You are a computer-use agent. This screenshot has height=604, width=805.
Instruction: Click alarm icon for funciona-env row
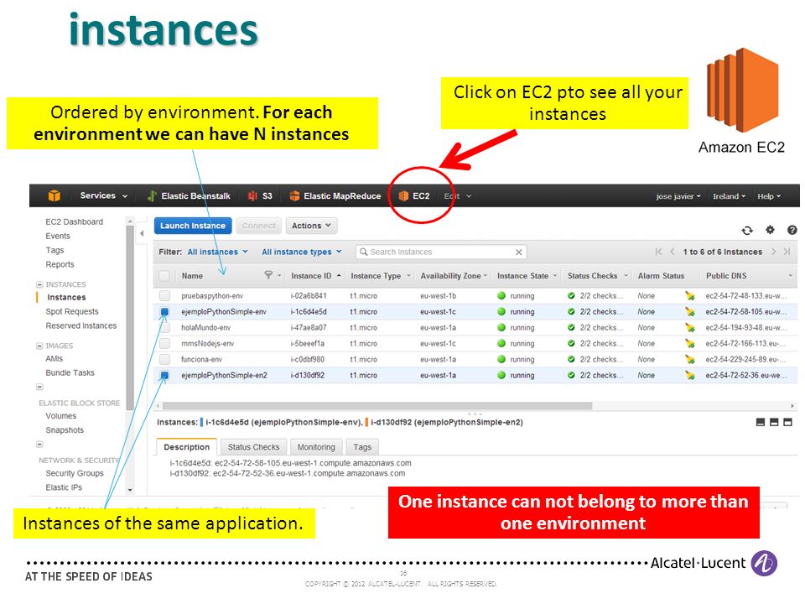[x=689, y=360]
